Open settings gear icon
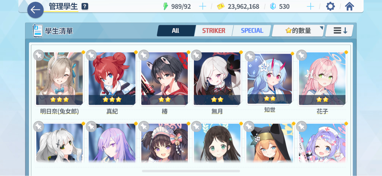382x176 pixels. 330,6
